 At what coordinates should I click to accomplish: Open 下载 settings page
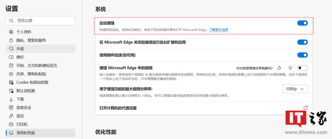[x=40, y=100]
